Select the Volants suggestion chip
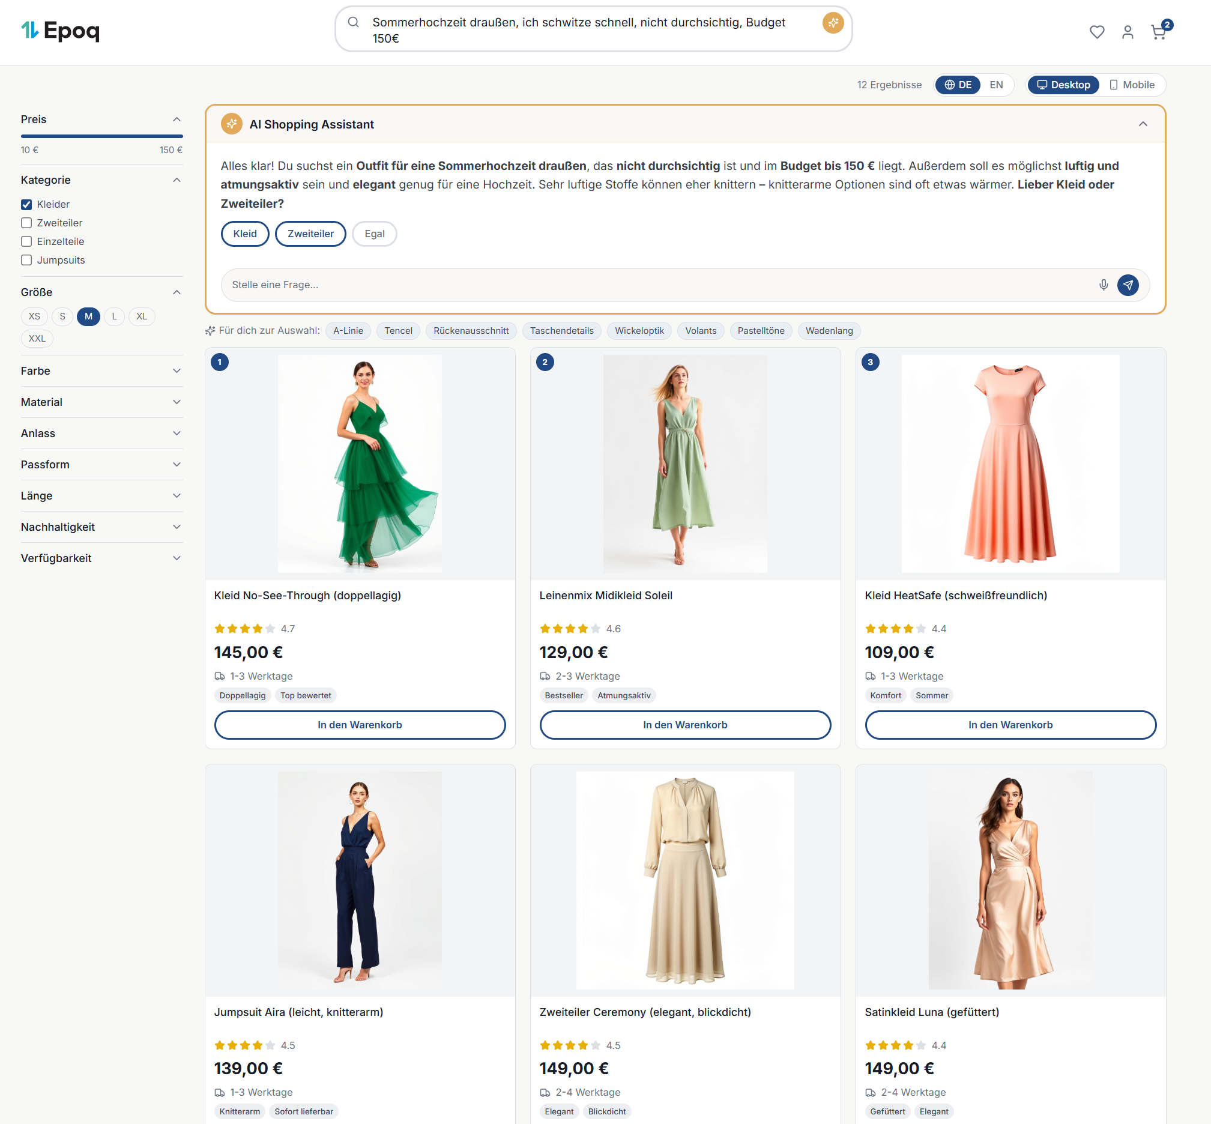 click(x=701, y=331)
